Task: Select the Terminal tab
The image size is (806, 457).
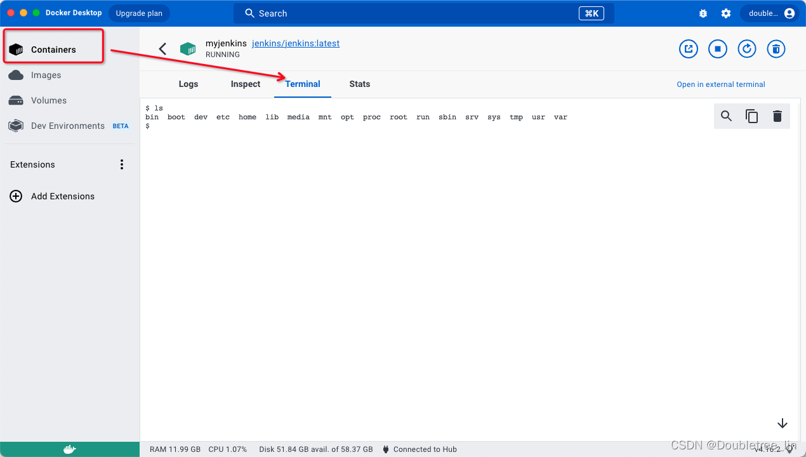Action: click(303, 84)
